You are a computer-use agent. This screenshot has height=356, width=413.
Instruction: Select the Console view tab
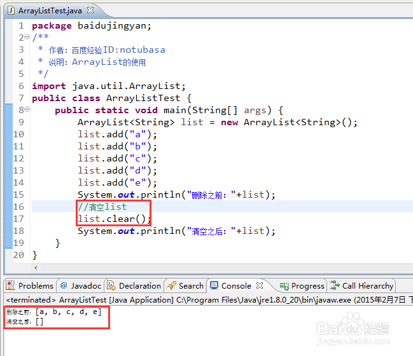click(x=236, y=285)
